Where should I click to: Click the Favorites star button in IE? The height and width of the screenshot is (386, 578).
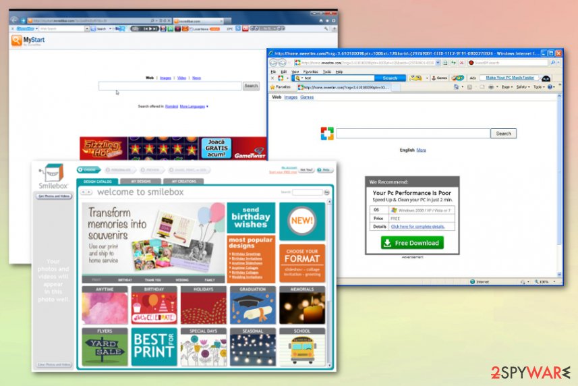(x=281, y=87)
